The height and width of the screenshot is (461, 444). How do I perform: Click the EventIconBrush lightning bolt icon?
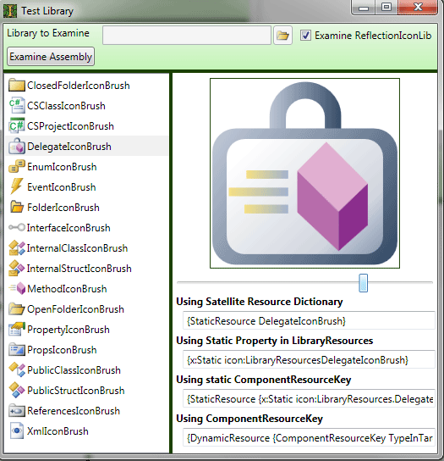coord(17,187)
